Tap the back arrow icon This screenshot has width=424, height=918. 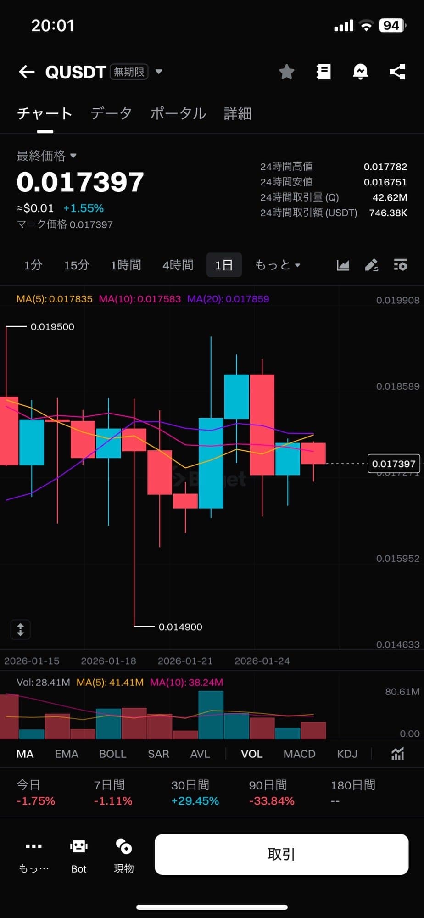27,72
